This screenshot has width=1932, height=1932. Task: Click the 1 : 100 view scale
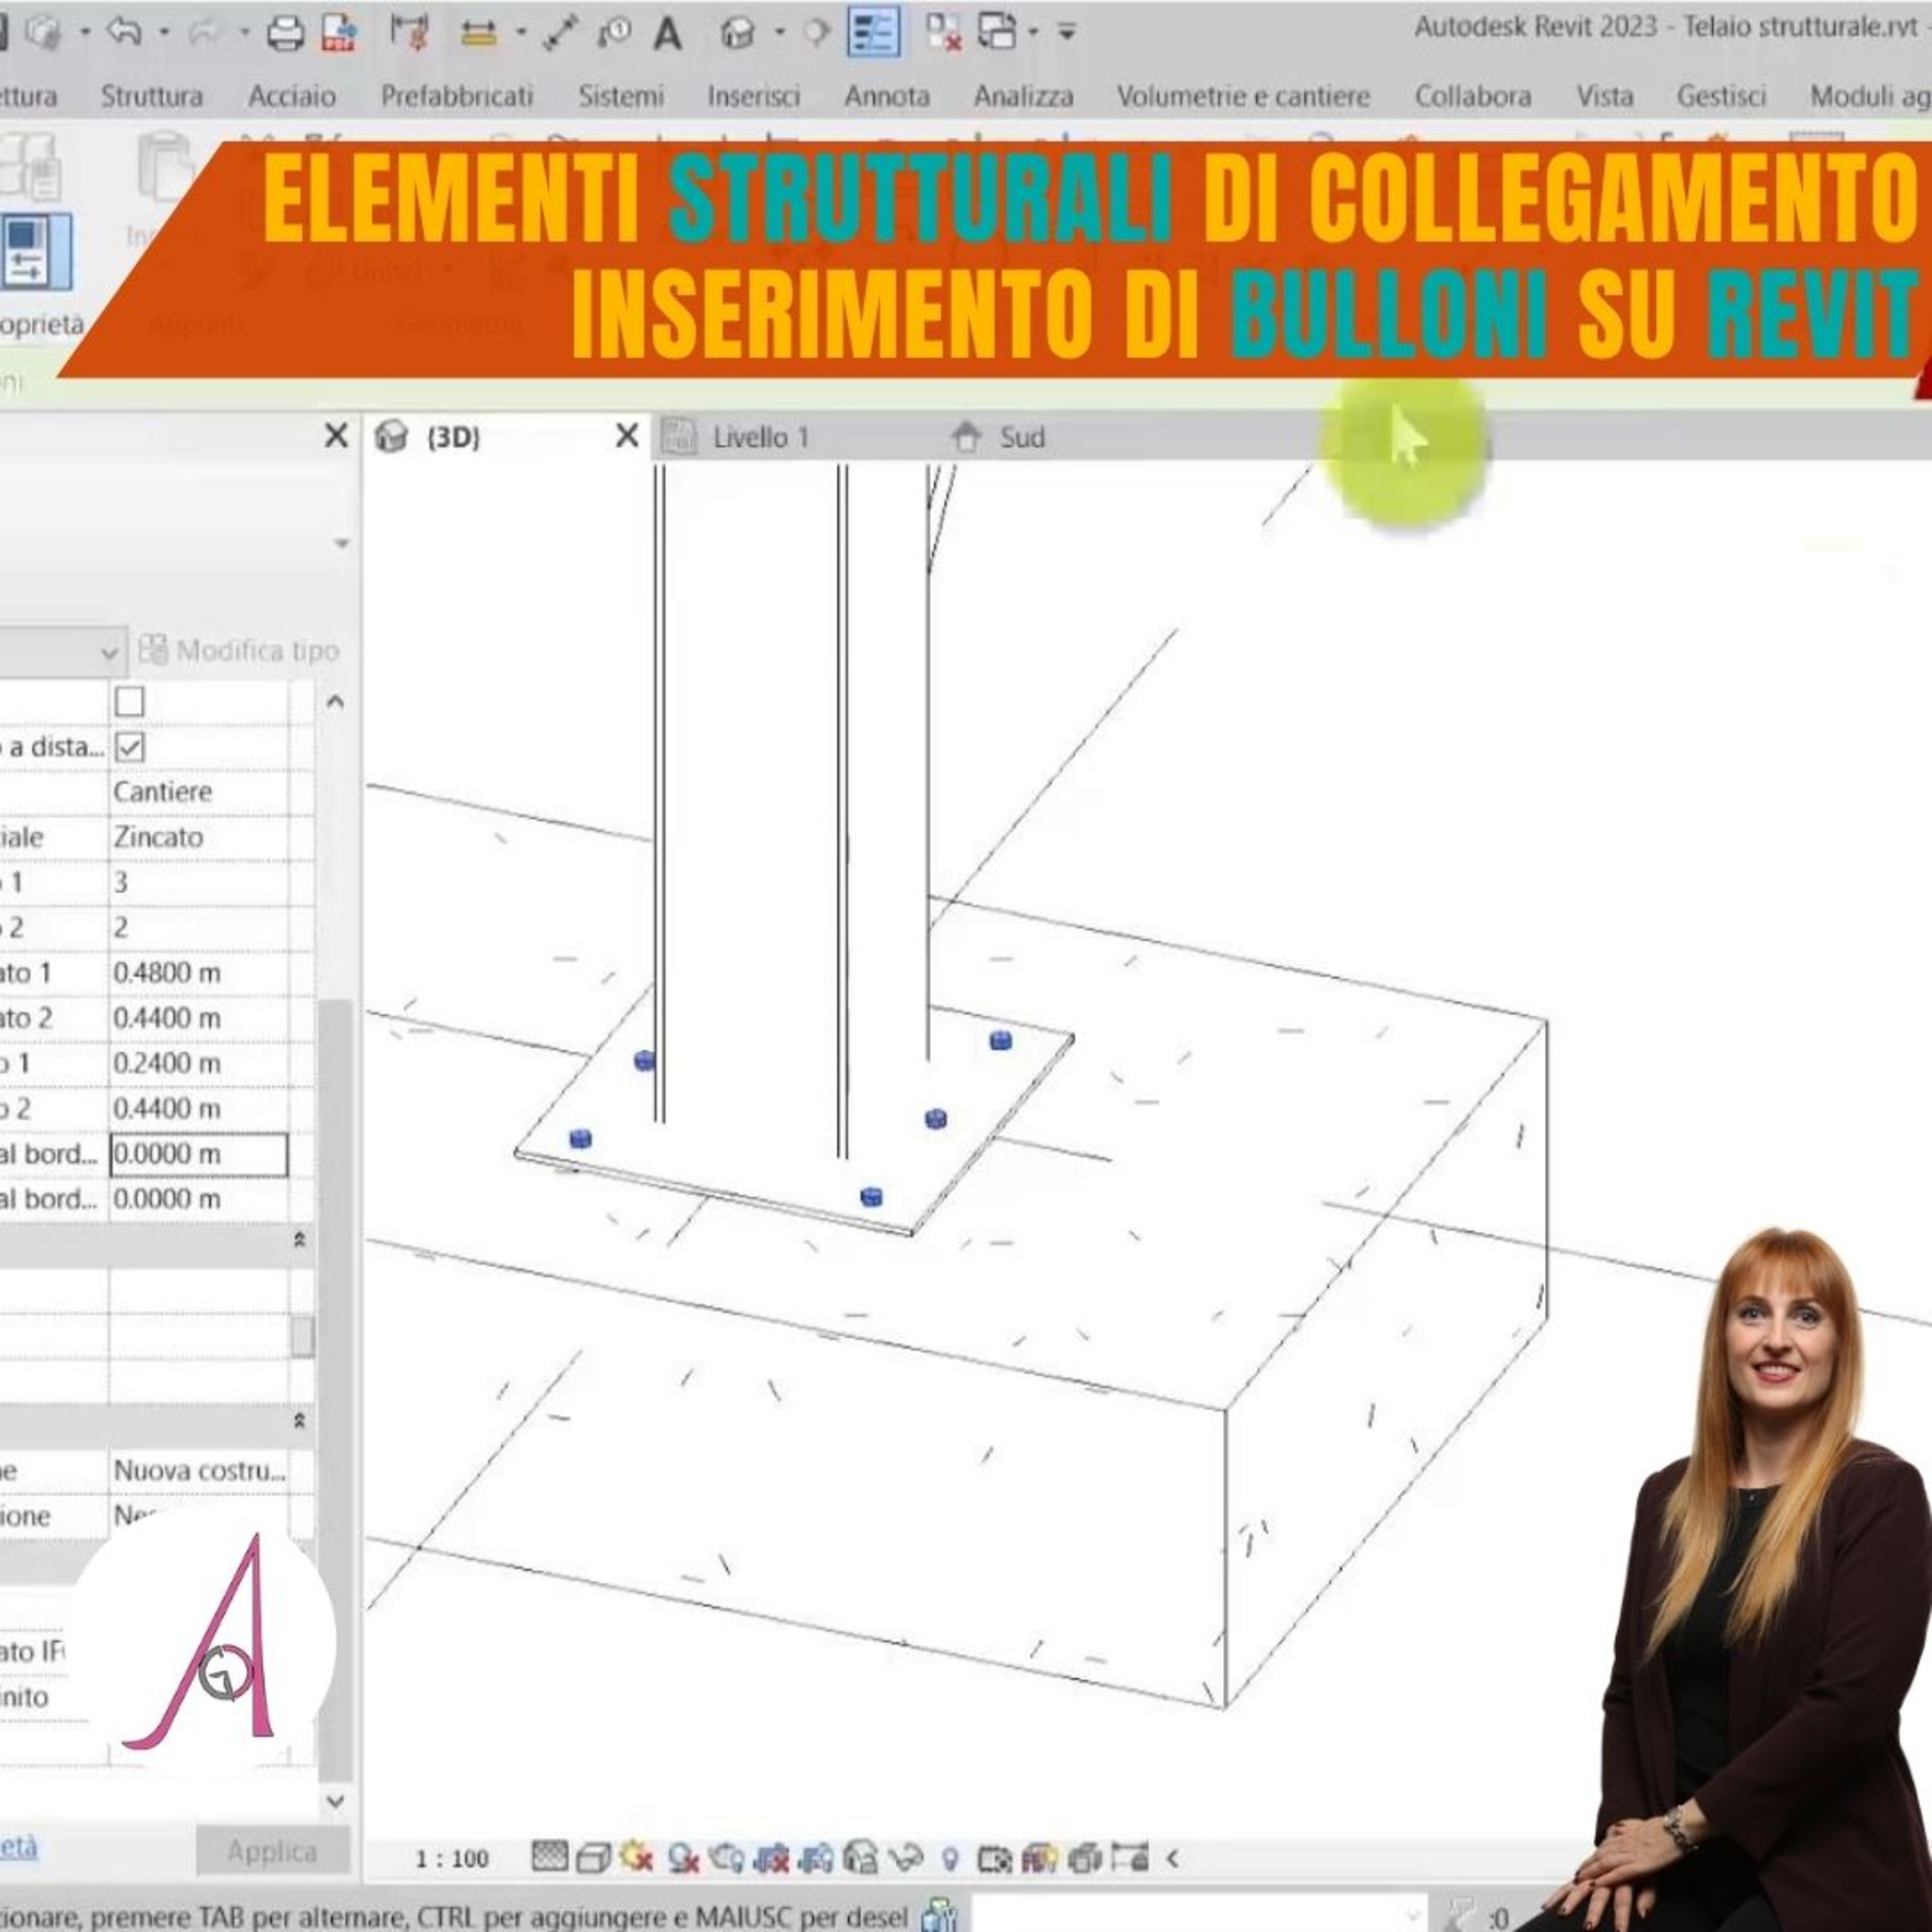coord(452,1859)
